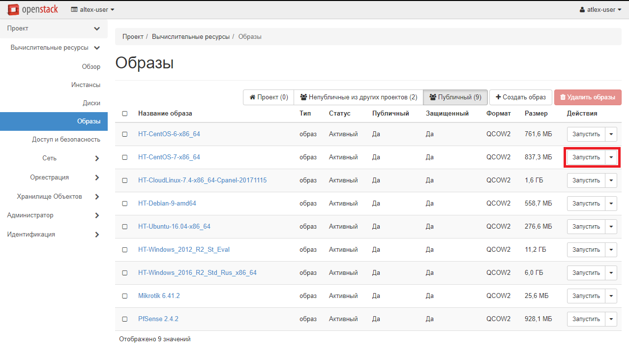Launch the Mikrotik 6.41.2 image with Запустить
Viewport: 629px width, 357px height.
pos(586,296)
